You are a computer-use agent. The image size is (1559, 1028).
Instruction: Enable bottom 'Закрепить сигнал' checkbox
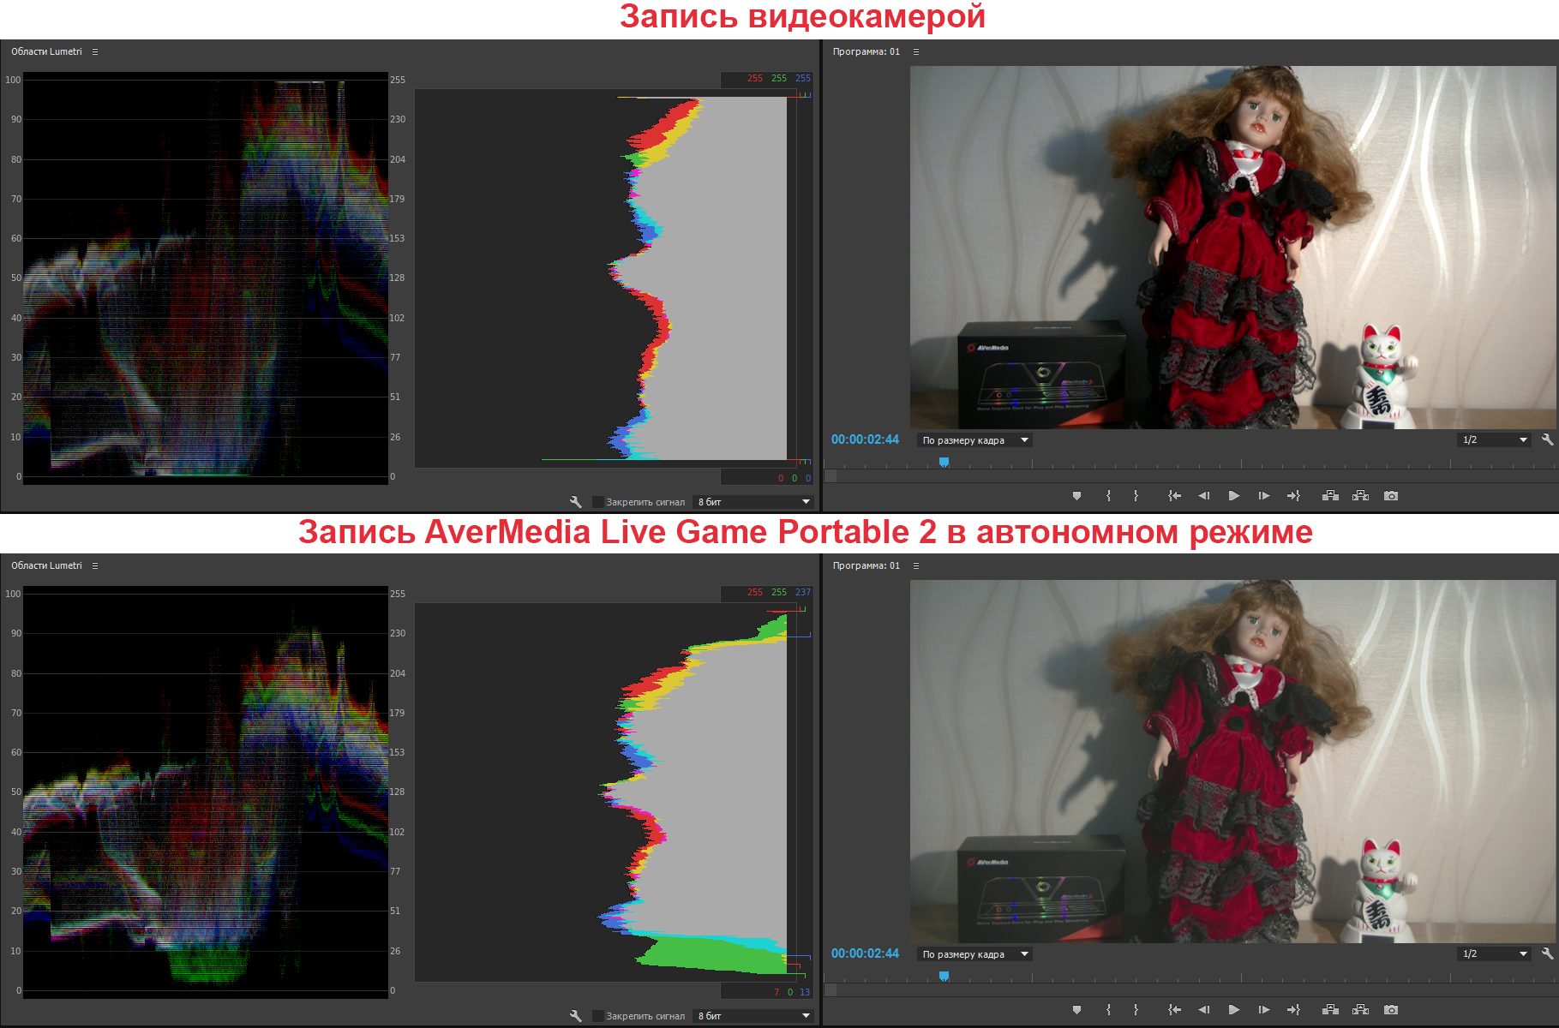coord(598,1016)
